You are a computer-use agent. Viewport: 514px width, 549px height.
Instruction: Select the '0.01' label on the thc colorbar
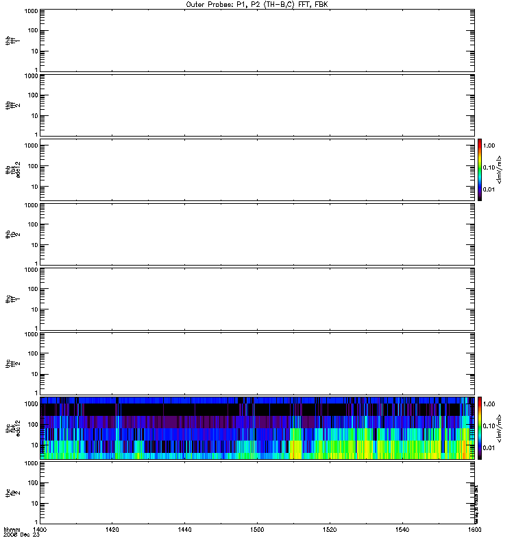pyautogui.click(x=489, y=448)
